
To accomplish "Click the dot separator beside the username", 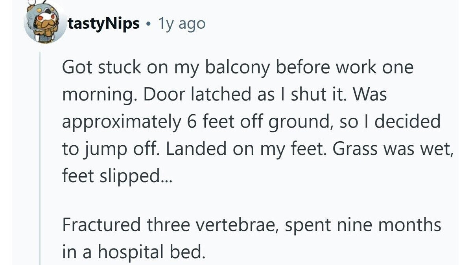I will pos(148,24).
